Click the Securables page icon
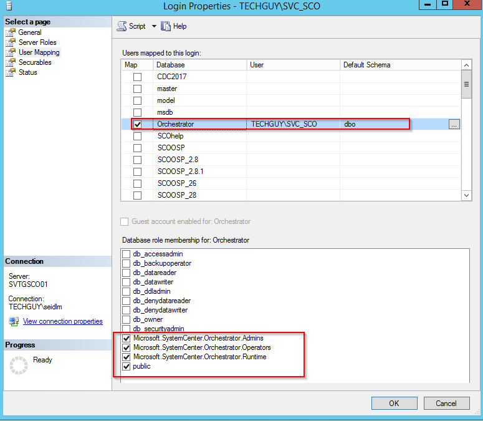The width and height of the screenshot is (483, 421). pyautogui.click(x=11, y=62)
